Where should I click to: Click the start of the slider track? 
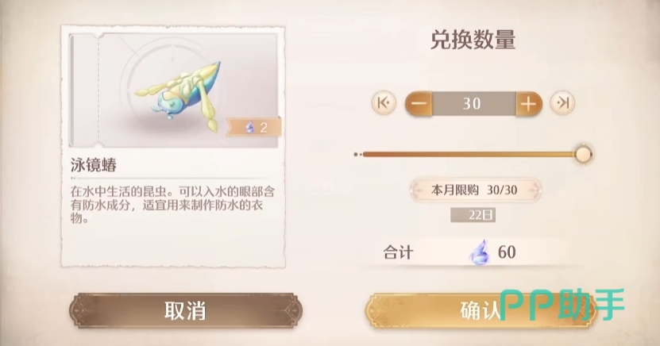coord(357,154)
